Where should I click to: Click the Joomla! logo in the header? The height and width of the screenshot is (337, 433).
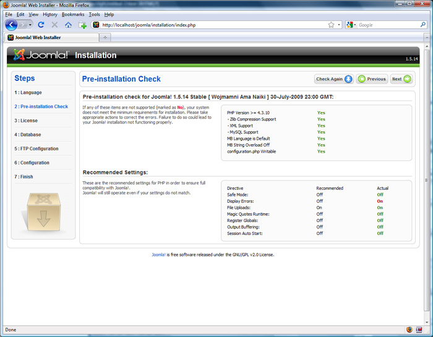point(41,55)
